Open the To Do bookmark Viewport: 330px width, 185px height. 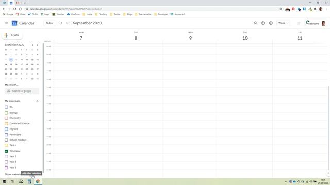click(33, 14)
